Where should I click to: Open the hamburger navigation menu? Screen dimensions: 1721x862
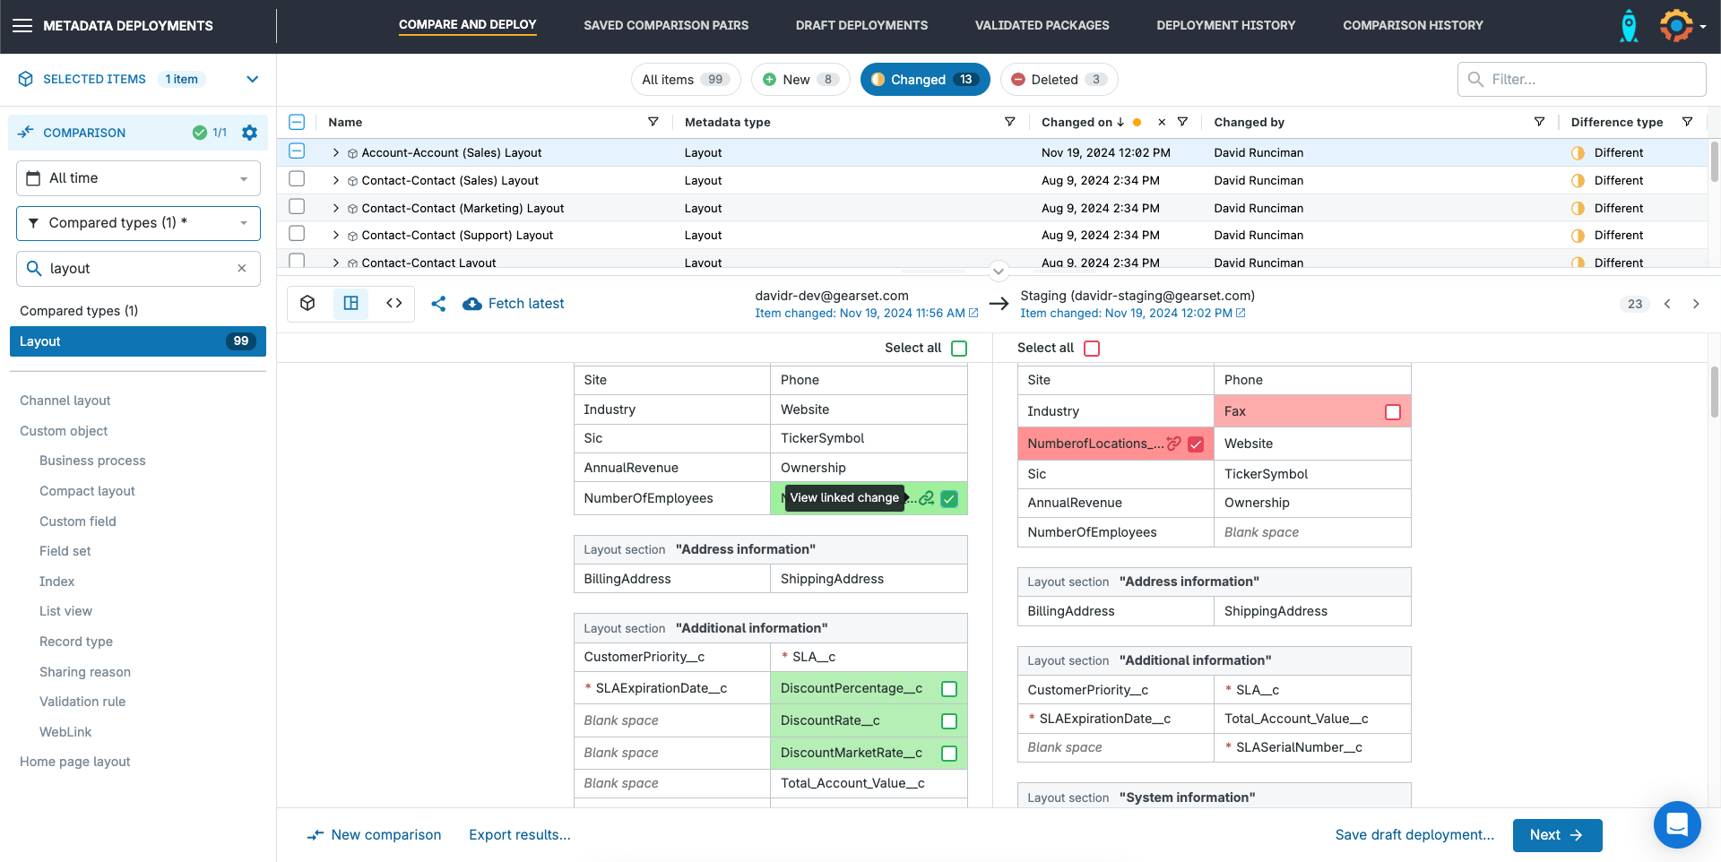tap(22, 25)
